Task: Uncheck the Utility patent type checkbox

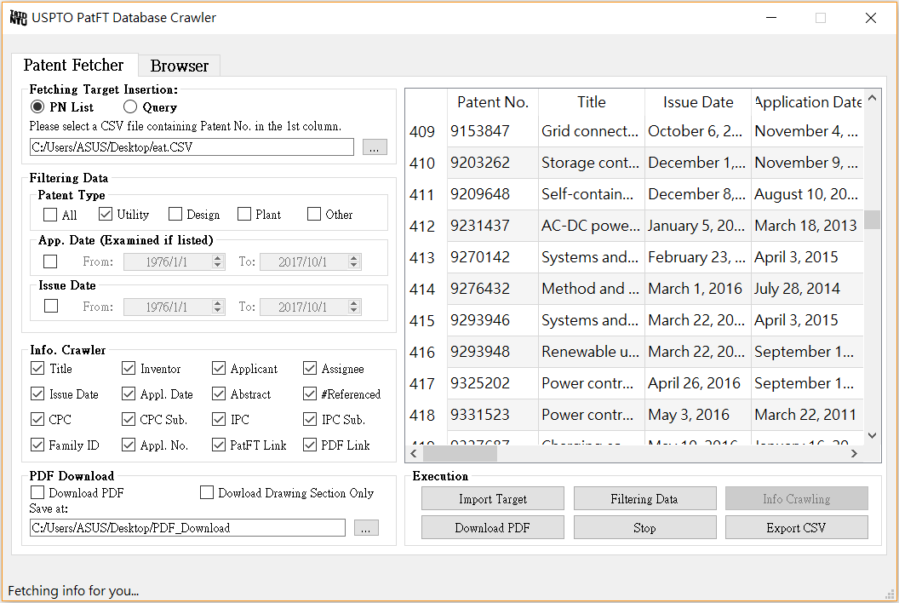Action: pos(106,214)
